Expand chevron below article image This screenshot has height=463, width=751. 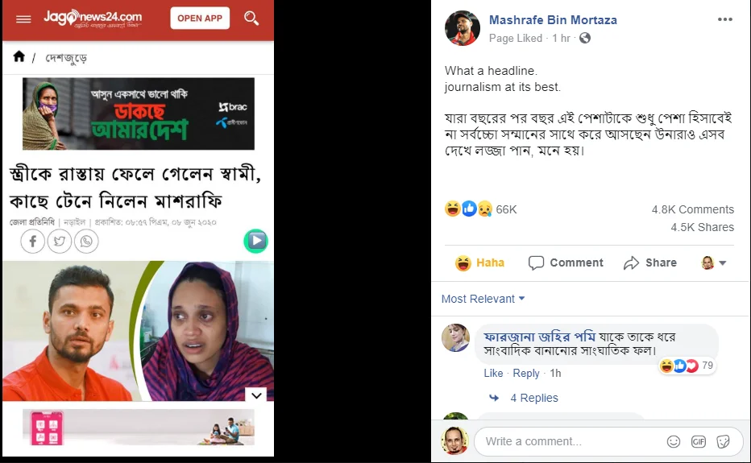[x=256, y=395]
